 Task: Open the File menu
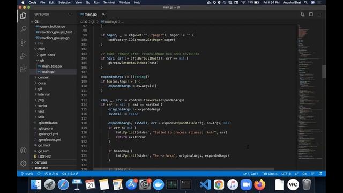coord(43,2)
